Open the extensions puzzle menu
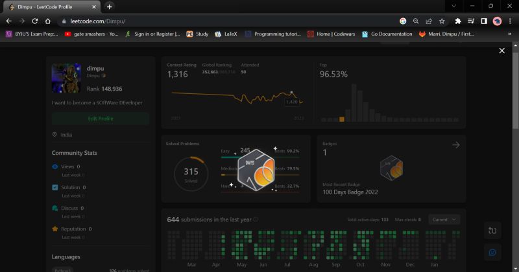Viewport: 519px width, 272px height. [x=458, y=21]
